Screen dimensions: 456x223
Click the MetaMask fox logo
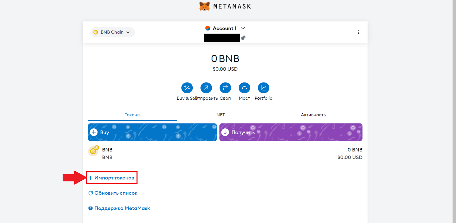[x=204, y=6]
